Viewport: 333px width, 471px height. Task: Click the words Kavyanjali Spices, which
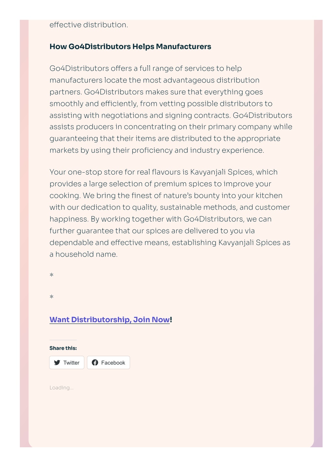[234, 172]
